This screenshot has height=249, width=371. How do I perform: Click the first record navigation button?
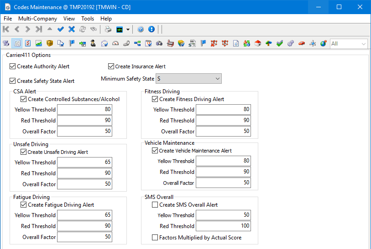[x=6, y=29]
